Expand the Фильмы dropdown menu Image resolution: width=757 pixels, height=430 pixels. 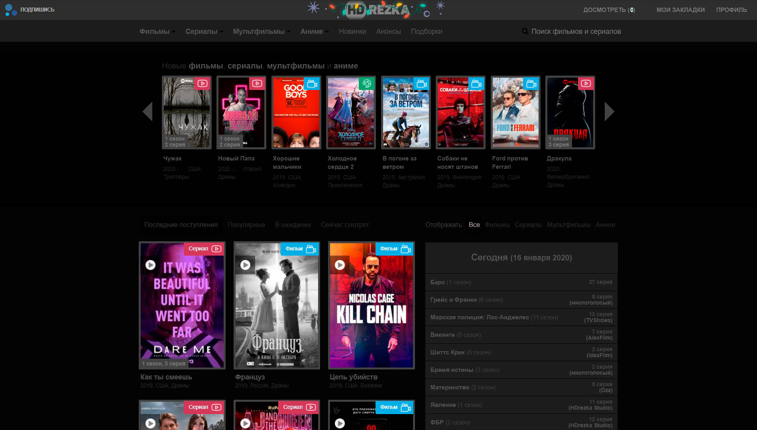[x=155, y=31]
